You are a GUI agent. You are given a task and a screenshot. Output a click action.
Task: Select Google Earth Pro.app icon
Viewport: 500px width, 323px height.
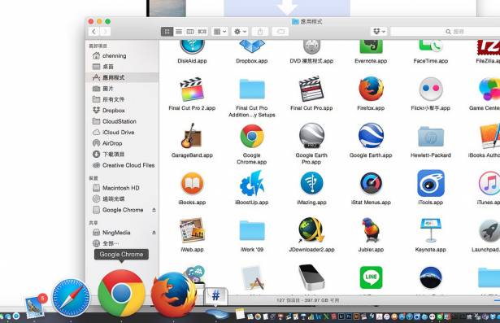pos(311,137)
